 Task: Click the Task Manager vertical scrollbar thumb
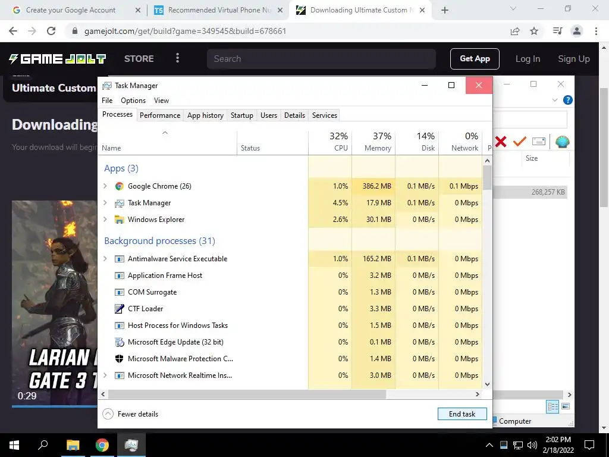point(488,177)
